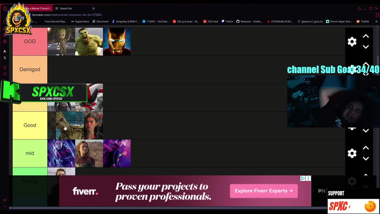Open settings gear for the mid tier
Image resolution: width=380 pixels, height=214 pixels.
[352, 153]
